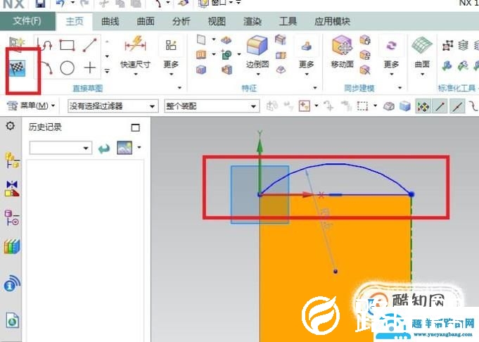Select the Rectangle sketch tool
479x342 pixels.
[68, 45]
